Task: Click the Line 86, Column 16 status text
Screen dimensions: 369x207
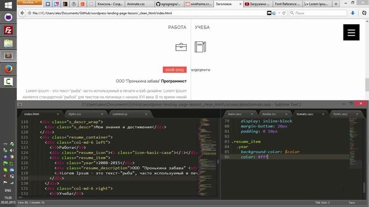Action: point(31,202)
